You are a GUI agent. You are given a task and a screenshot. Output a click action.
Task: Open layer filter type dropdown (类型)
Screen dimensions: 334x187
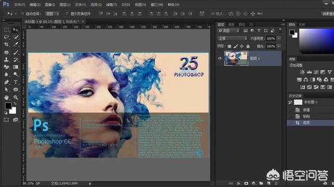(229, 31)
